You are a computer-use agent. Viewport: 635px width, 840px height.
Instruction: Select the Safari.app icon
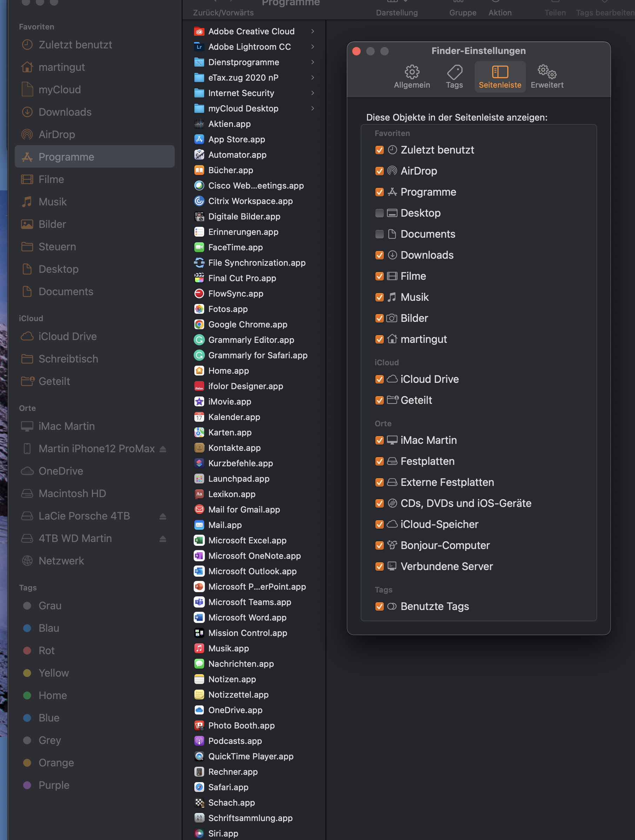coord(199,787)
